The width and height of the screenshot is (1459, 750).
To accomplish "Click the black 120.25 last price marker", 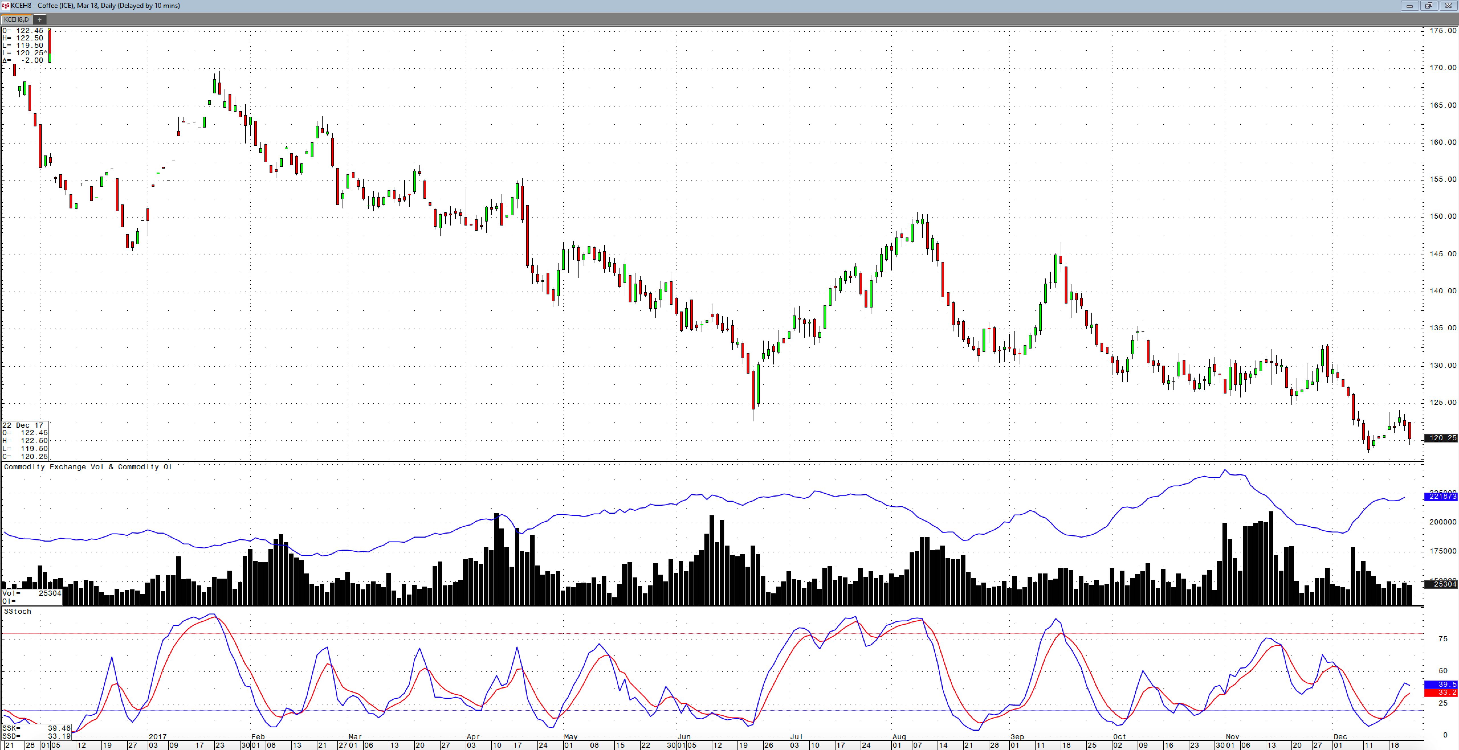I will [x=1441, y=438].
